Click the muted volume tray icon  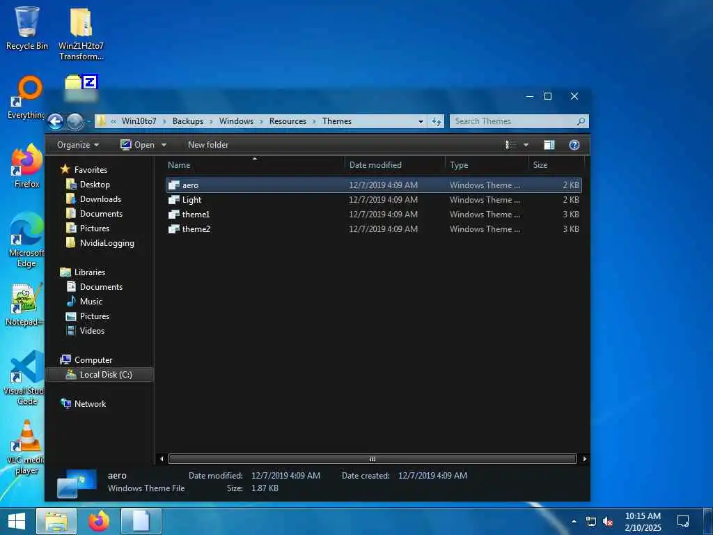[607, 522]
